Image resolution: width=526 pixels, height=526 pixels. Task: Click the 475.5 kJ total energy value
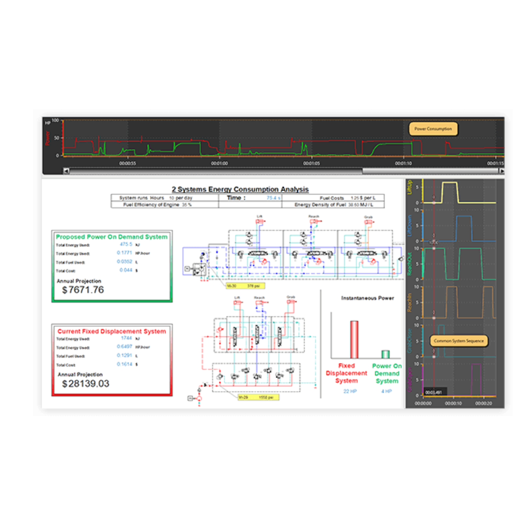[x=126, y=244]
